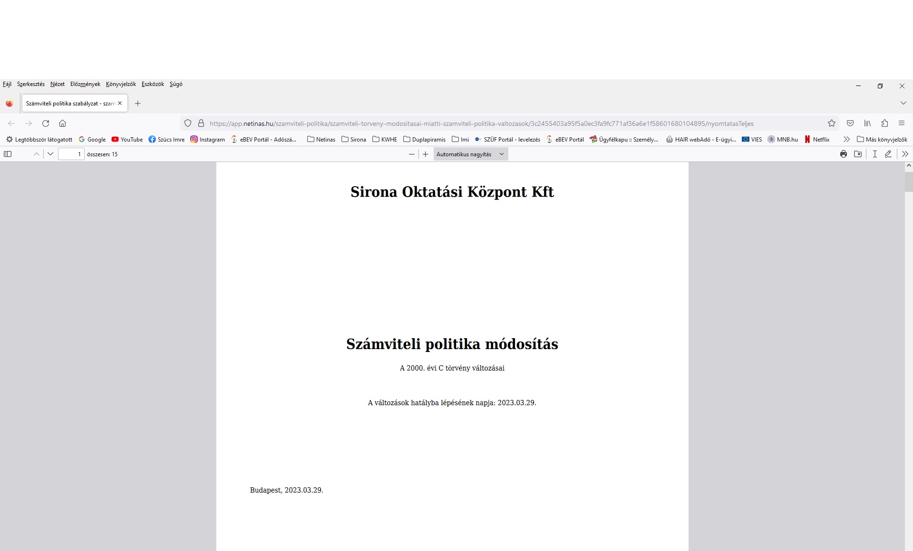Open the YouTube bookmark

click(x=127, y=139)
